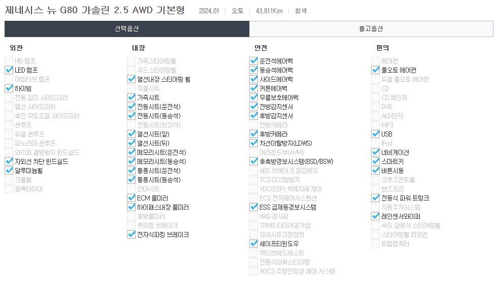Toggle the 가죽시트 checkbox
Screen dimensions: 496x303
coord(131,97)
